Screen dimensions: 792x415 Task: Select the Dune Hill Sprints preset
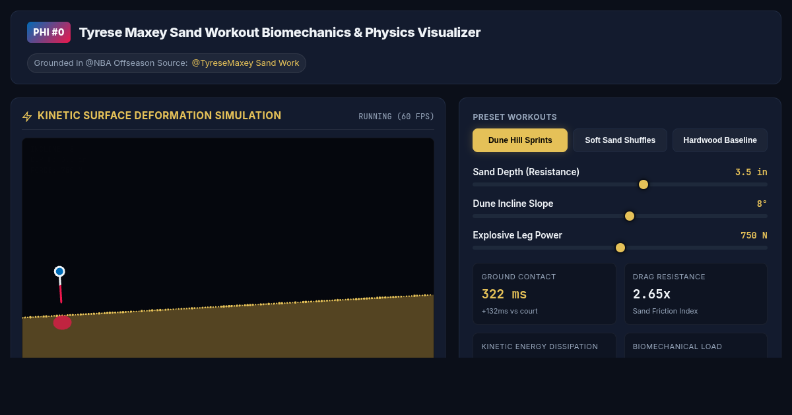pyautogui.click(x=520, y=140)
